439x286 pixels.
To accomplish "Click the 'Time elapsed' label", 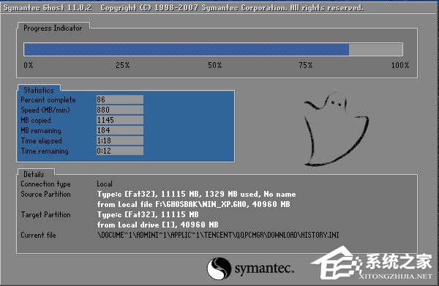I will [42, 140].
